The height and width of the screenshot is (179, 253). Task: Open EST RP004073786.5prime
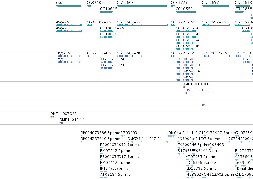(x=81, y=136)
